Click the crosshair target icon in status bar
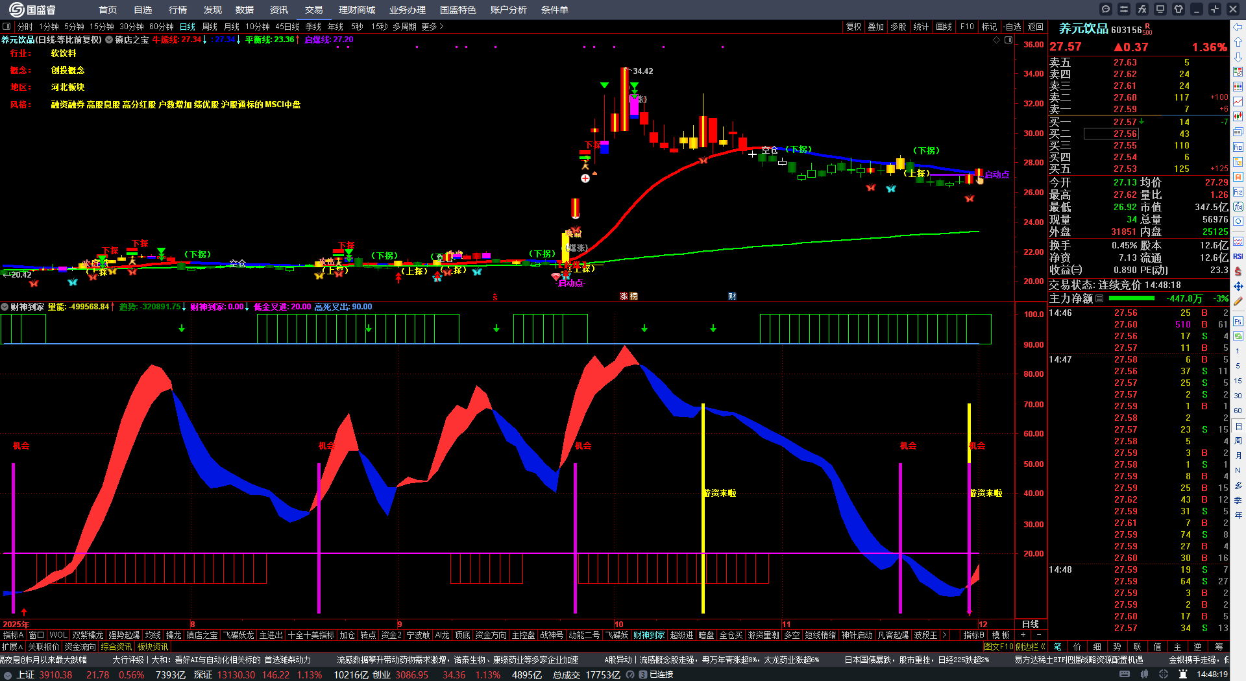Screen dimensions: 1246x681 point(1164,675)
